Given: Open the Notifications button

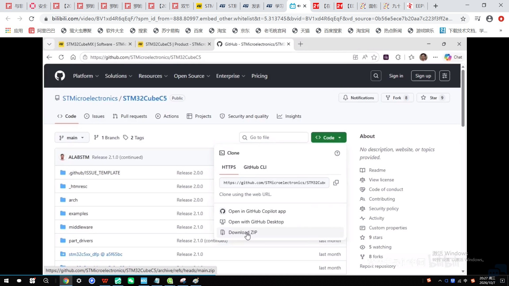Looking at the screenshot, I should coord(358,98).
